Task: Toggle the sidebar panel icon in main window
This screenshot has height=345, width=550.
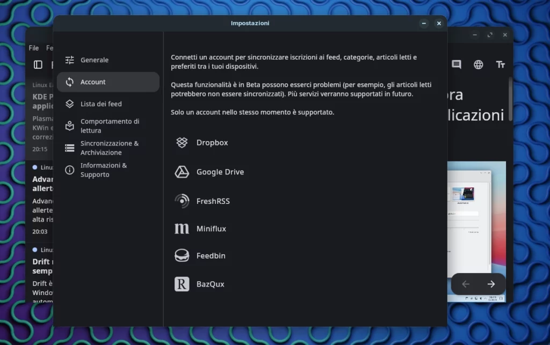Action: [38, 64]
